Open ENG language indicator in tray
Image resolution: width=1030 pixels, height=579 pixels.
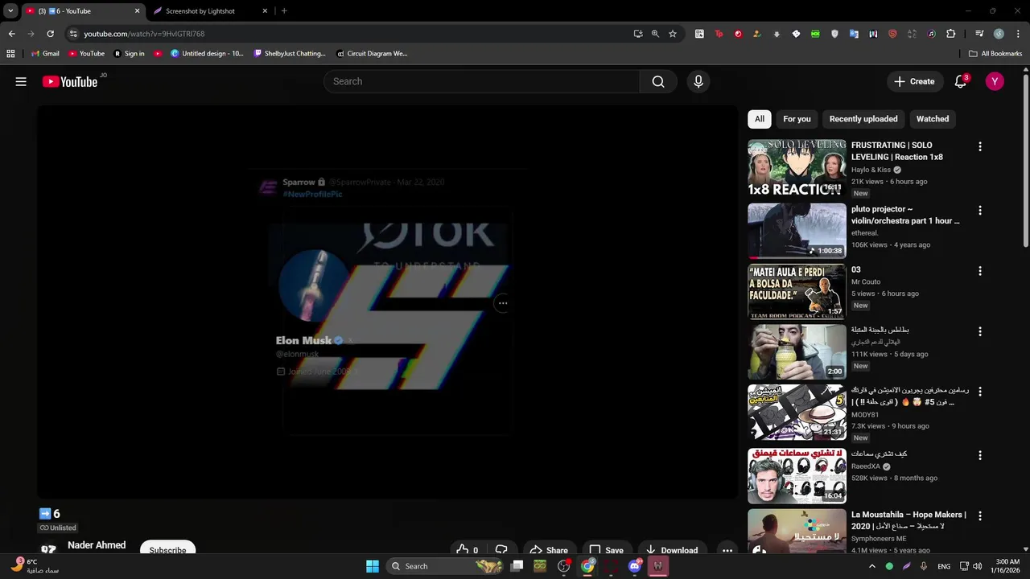944,566
